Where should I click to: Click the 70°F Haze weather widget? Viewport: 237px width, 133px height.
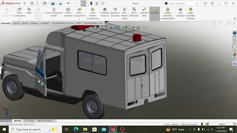[175, 130]
